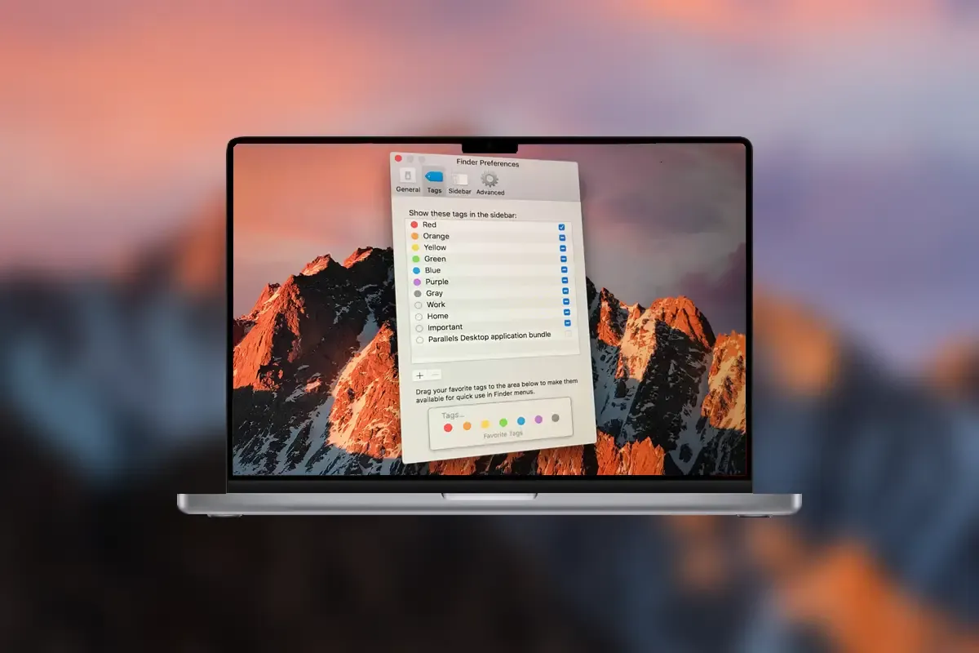Click the blue dot in the Favorite Tags box

point(521,421)
